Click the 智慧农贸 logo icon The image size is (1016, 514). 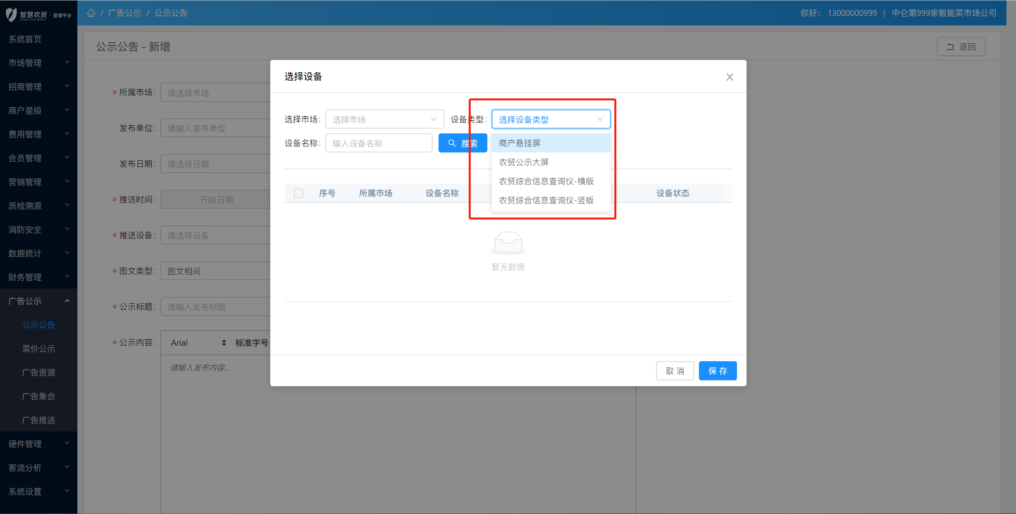[12, 15]
